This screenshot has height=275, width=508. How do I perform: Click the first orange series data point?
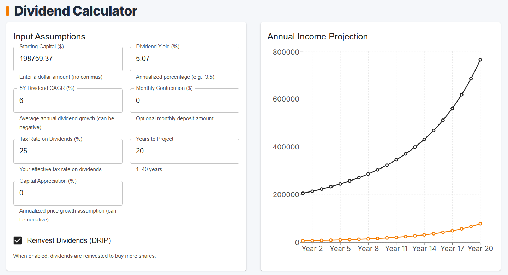coord(303,241)
